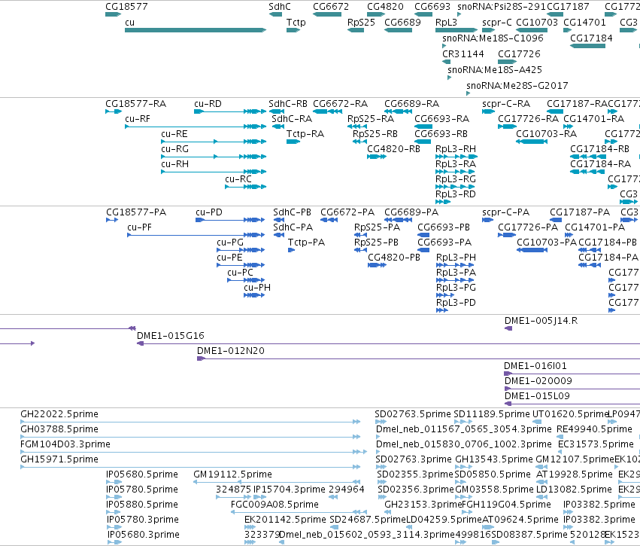Click the CG6693-RA transcript label

coord(441,119)
